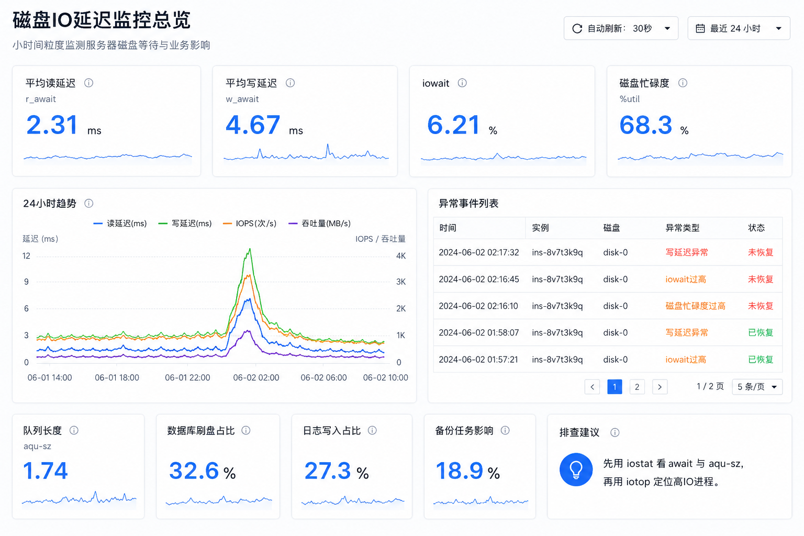Open the 5 条/页 page size dropdown
The width and height of the screenshot is (804, 536).
point(757,387)
